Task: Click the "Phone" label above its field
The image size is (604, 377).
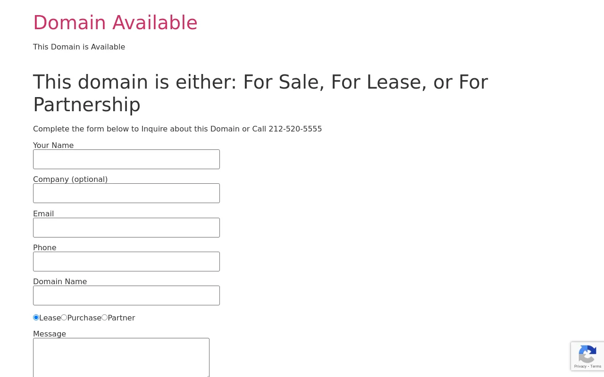Action: [x=45, y=247]
